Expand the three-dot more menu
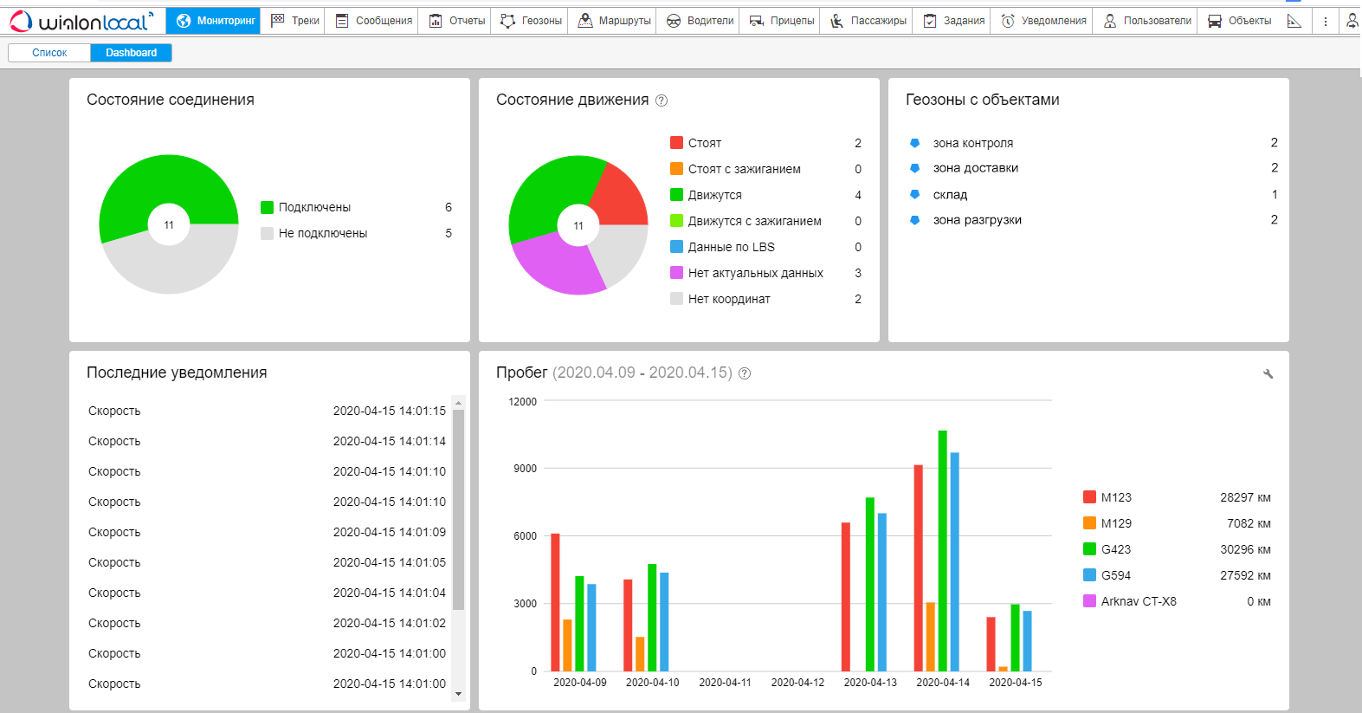Screen dimensions: 1362x713 tap(1325, 21)
